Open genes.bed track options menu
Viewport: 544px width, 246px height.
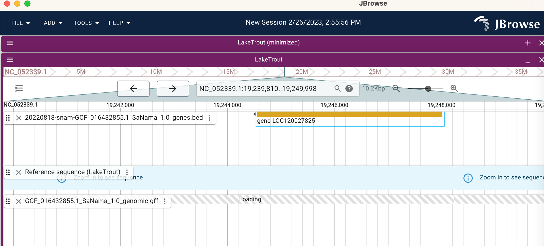(210, 118)
